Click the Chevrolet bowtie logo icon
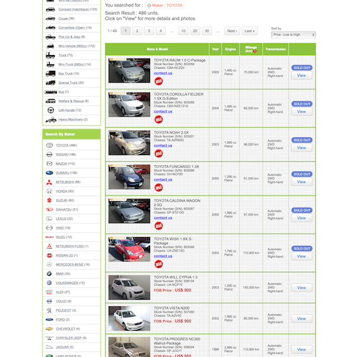The image size is (357, 357). click(x=50, y=329)
